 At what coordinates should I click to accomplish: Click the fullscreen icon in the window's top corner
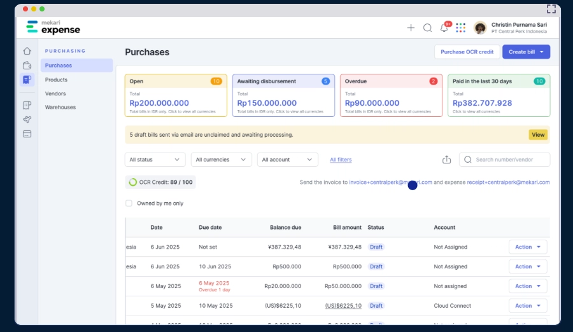(x=551, y=9)
